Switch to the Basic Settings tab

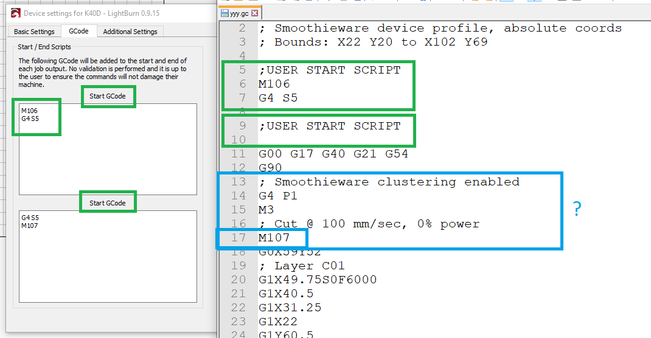34,32
